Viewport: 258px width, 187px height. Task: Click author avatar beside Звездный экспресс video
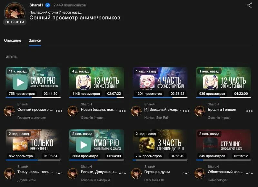136,111
